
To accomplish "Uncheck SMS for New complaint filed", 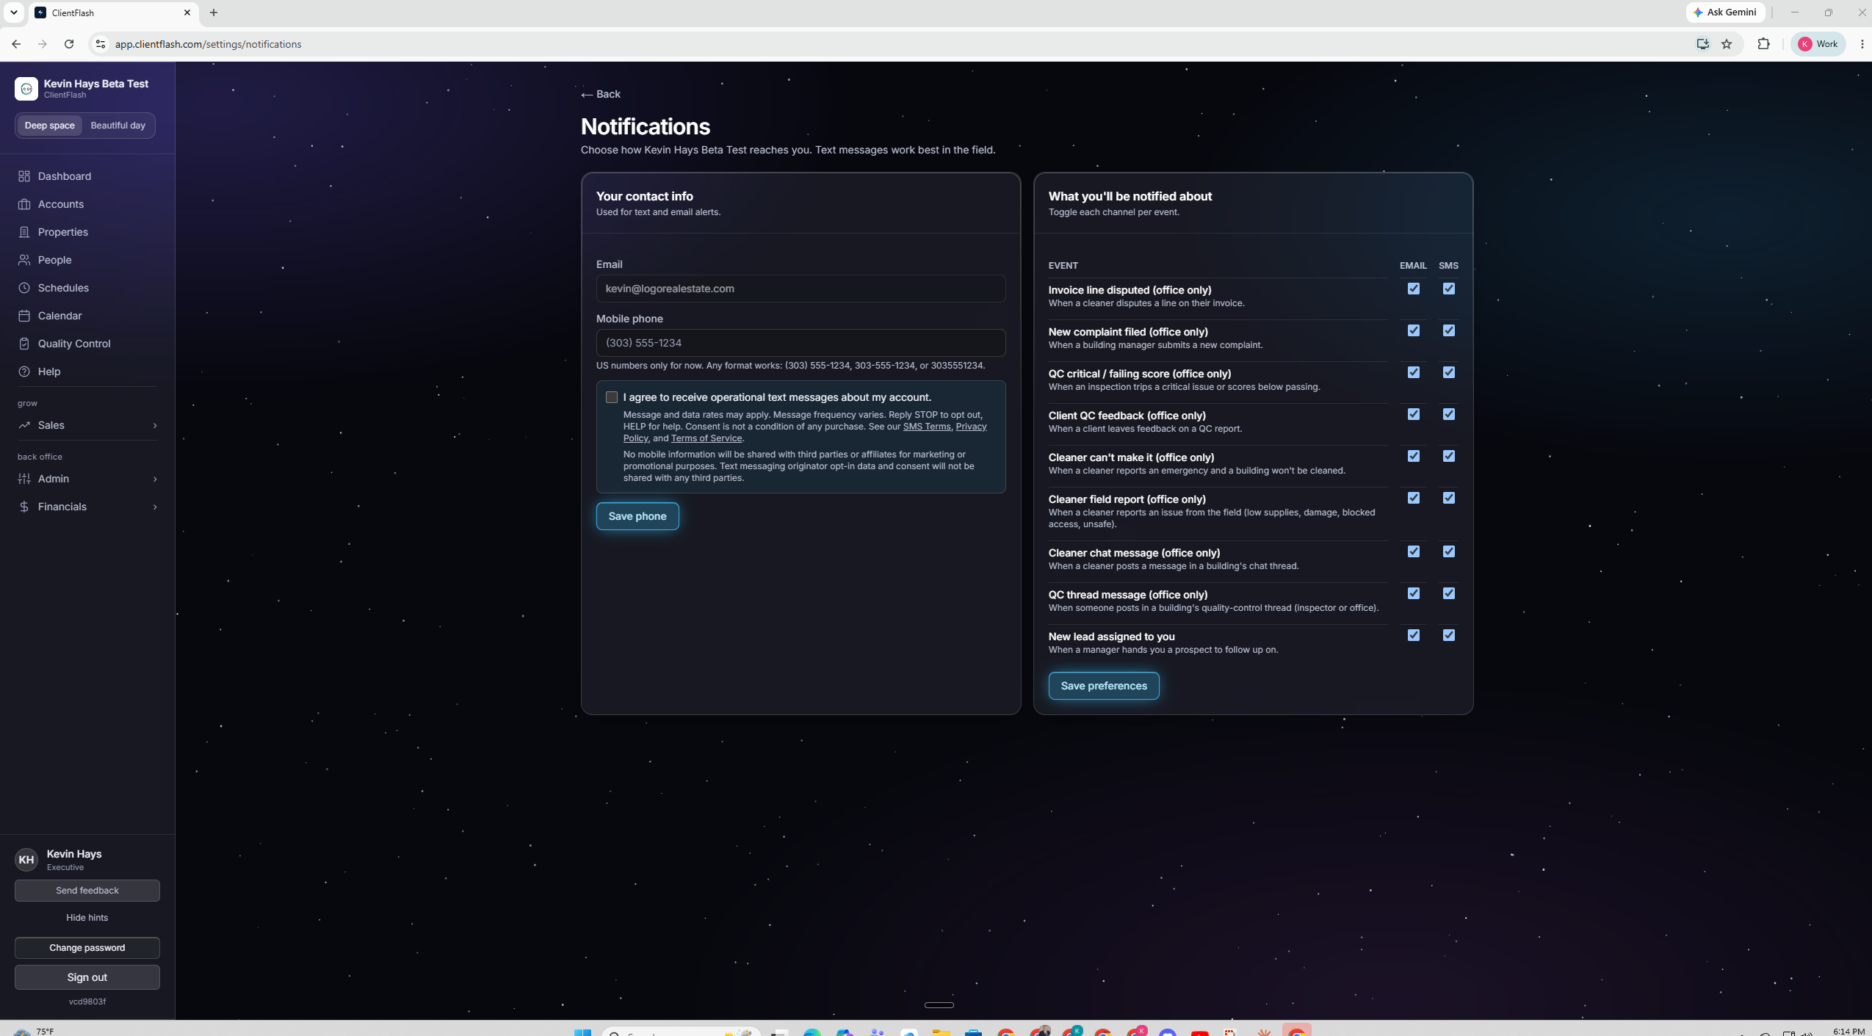I will click(1448, 330).
